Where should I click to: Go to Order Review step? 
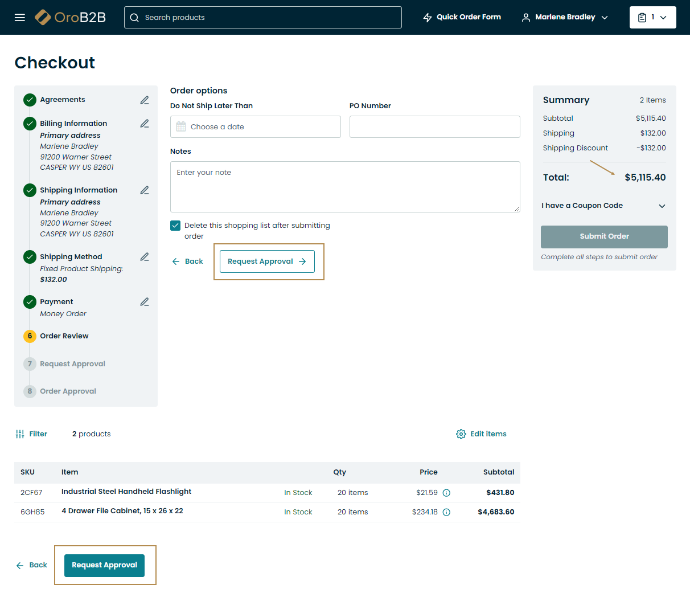pyautogui.click(x=64, y=336)
